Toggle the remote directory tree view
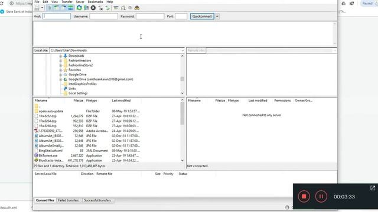378x212 pixels. [64, 8]
